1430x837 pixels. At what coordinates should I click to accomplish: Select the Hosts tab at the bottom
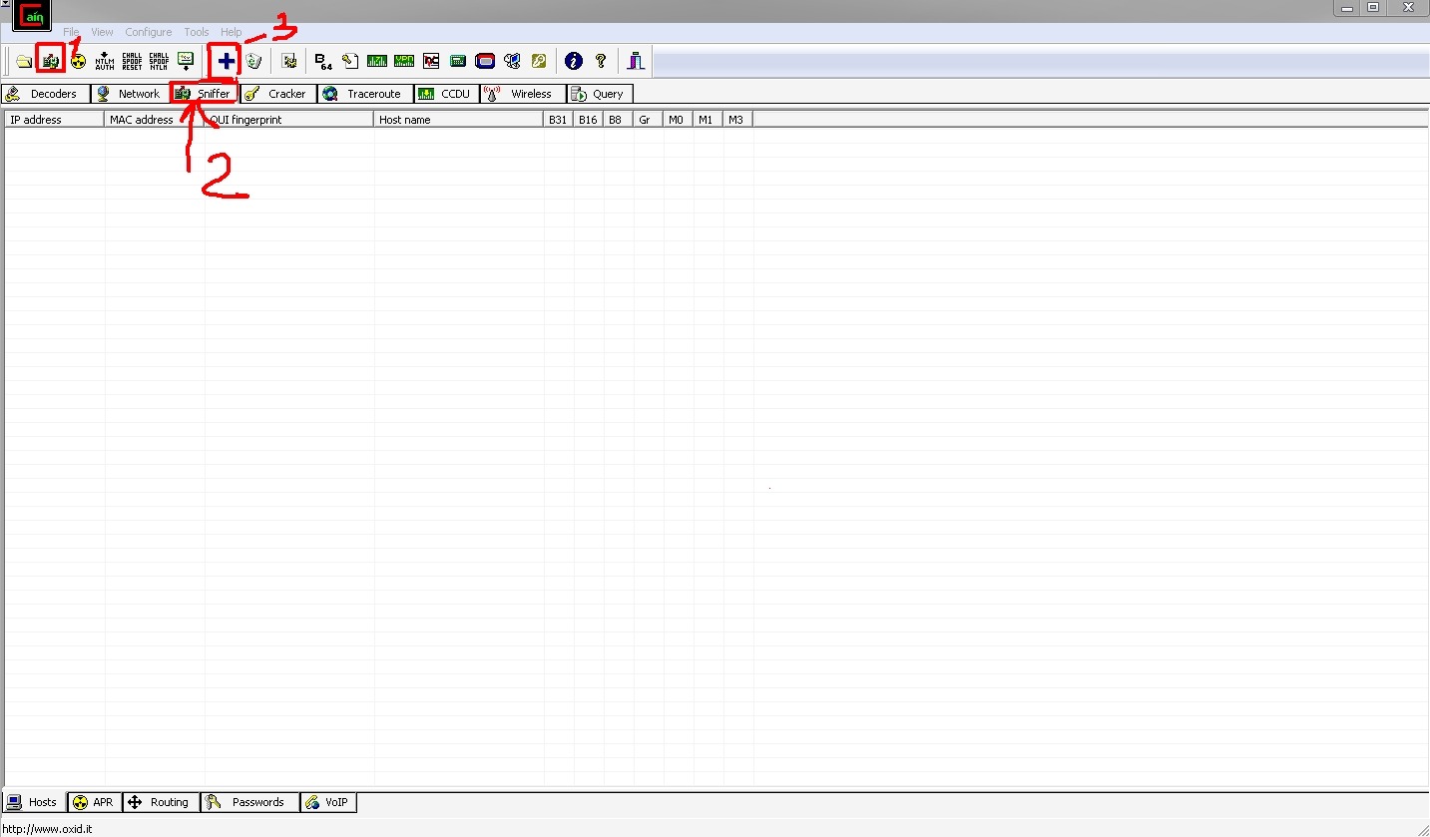(34, 802)
